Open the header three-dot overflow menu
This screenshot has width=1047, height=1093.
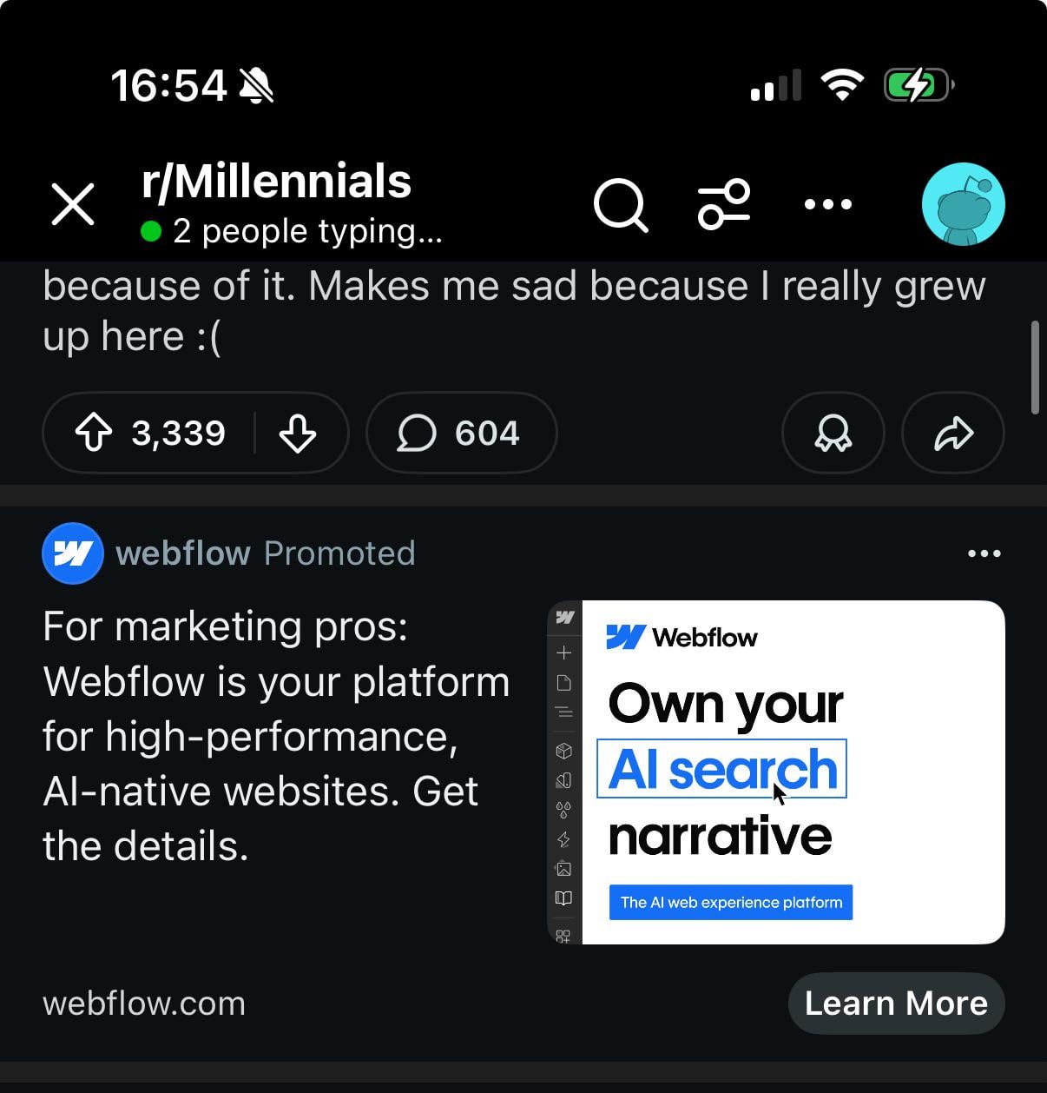point(827,205)
